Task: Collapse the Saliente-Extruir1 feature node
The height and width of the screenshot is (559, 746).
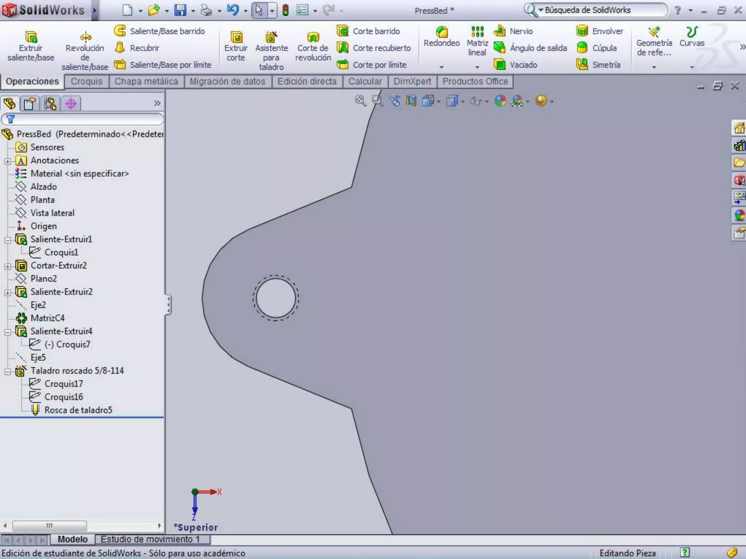Action: [8, 240]
